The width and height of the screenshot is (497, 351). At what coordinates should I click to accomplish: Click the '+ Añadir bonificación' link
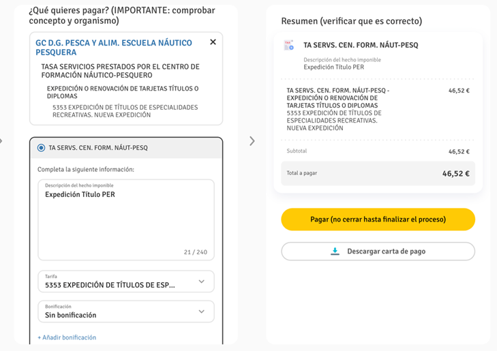pyautogui.click(x=67, y=337)
